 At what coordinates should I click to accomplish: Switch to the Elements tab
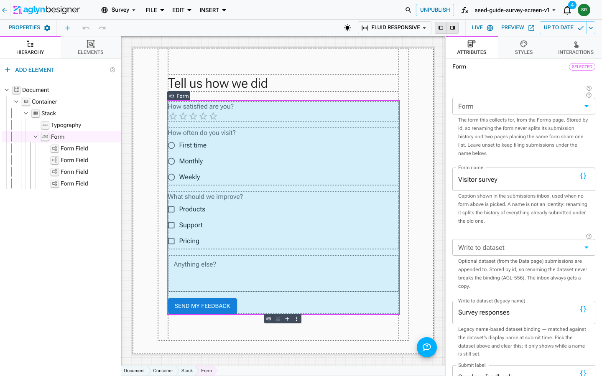91,48
